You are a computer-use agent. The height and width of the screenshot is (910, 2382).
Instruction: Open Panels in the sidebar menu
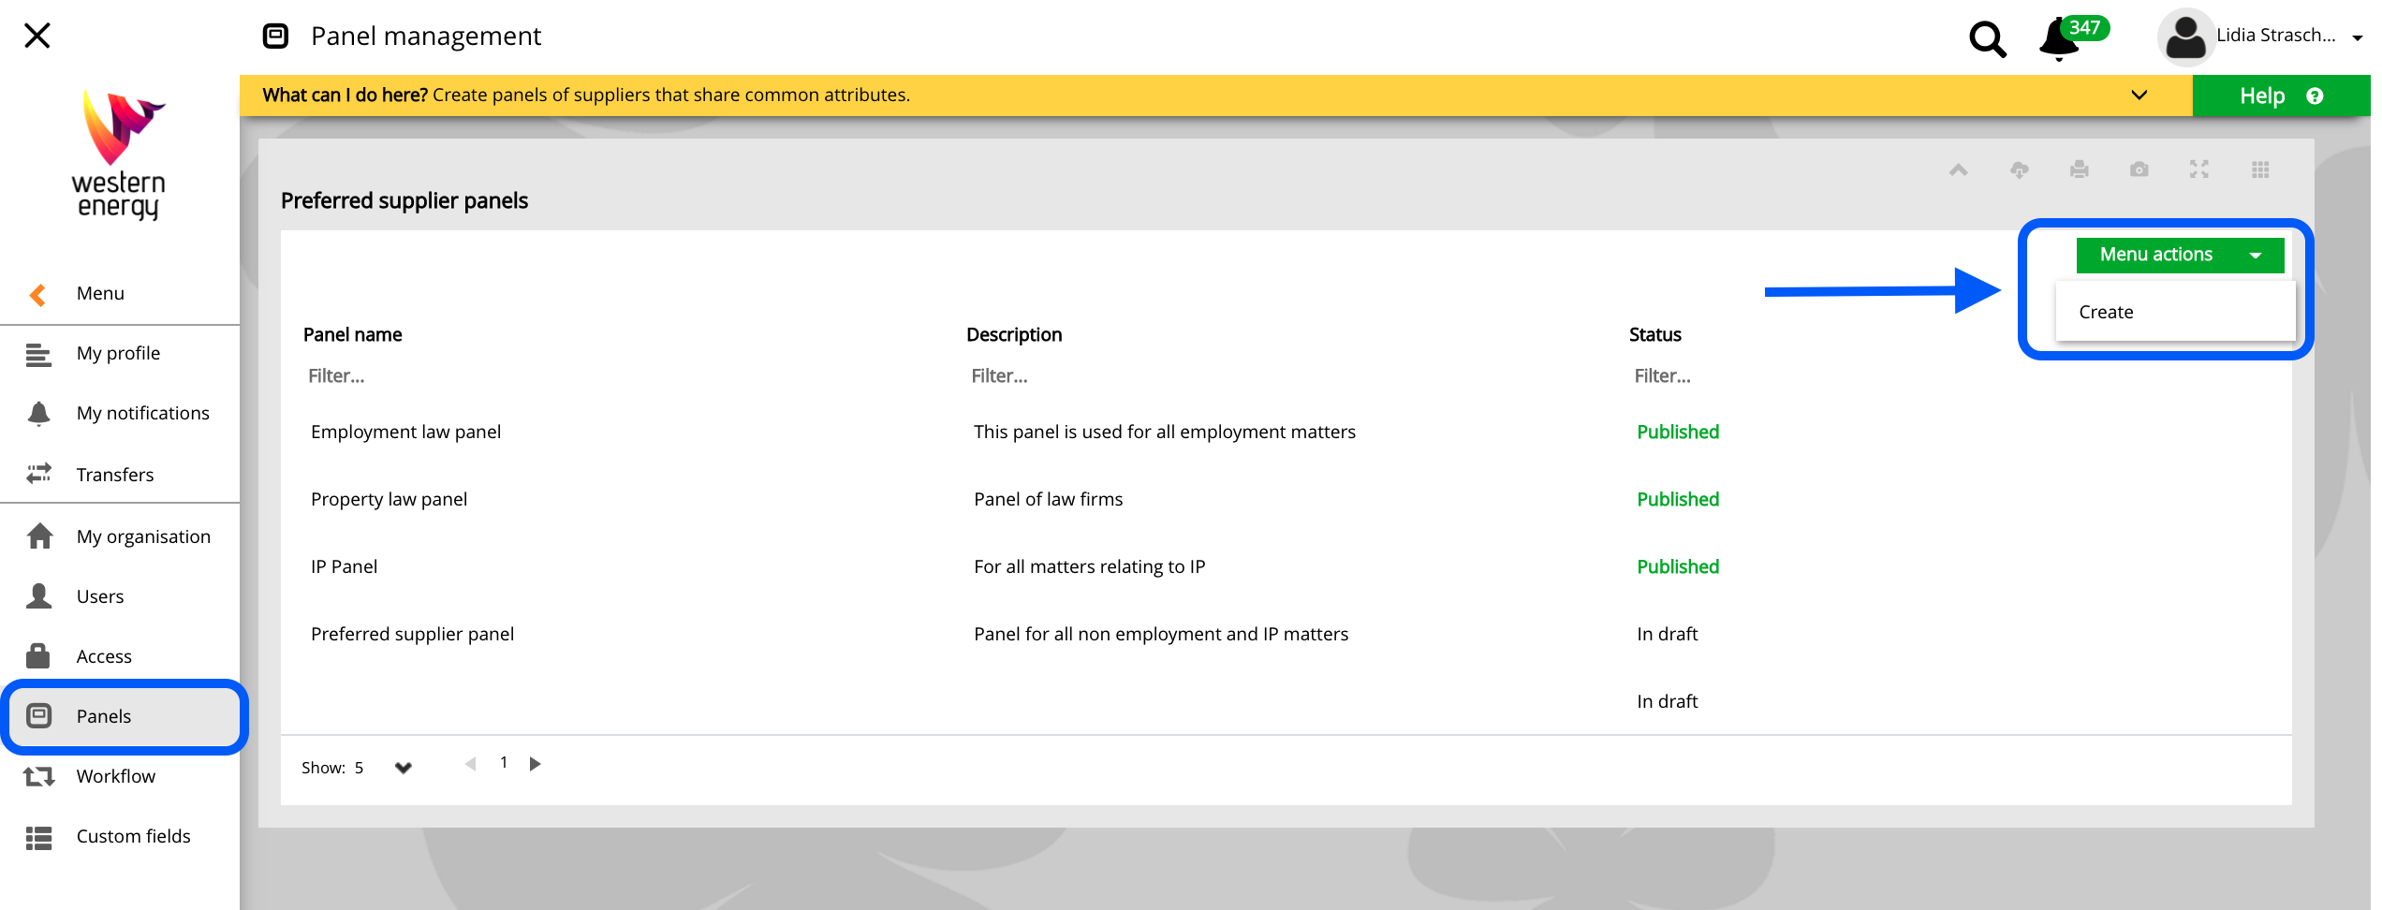click(x=104, y=716)
